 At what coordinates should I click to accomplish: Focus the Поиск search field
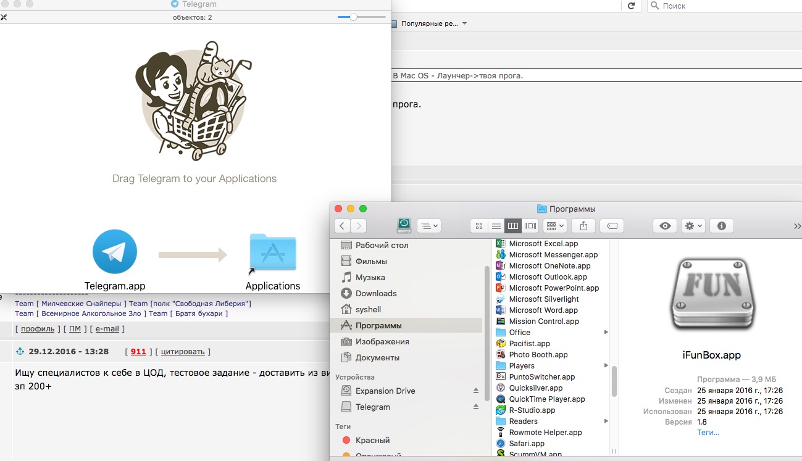click(x=724, y=6)
